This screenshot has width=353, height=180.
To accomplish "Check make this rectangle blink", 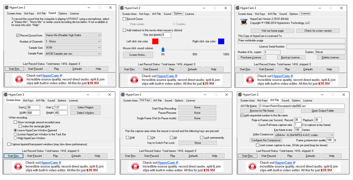I will 20,126.
